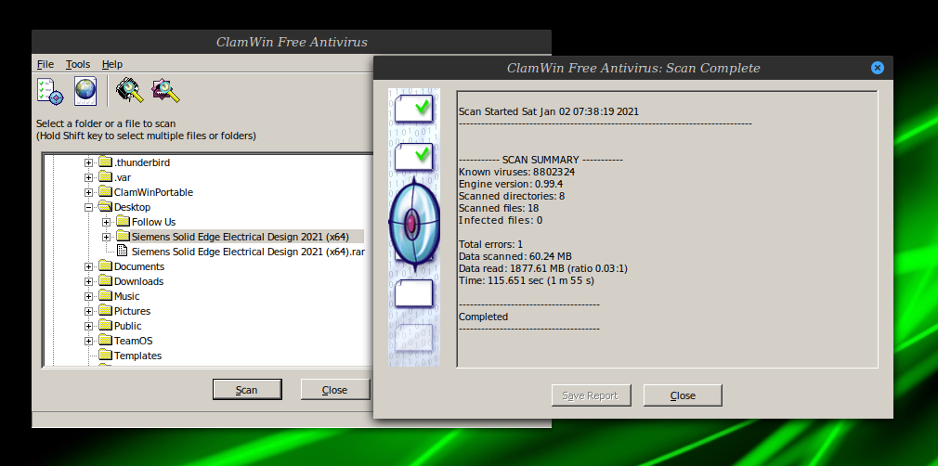Expand the .var folder node
Viewport: 938px width, 466px height.
[88, 177]
